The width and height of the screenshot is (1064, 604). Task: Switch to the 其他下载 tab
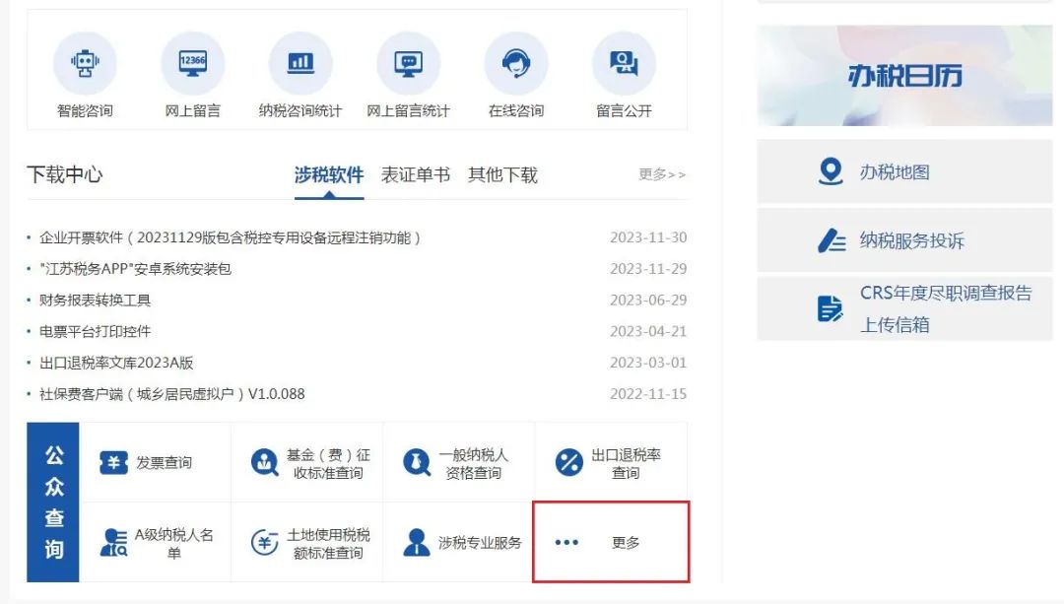click(502, 175)
